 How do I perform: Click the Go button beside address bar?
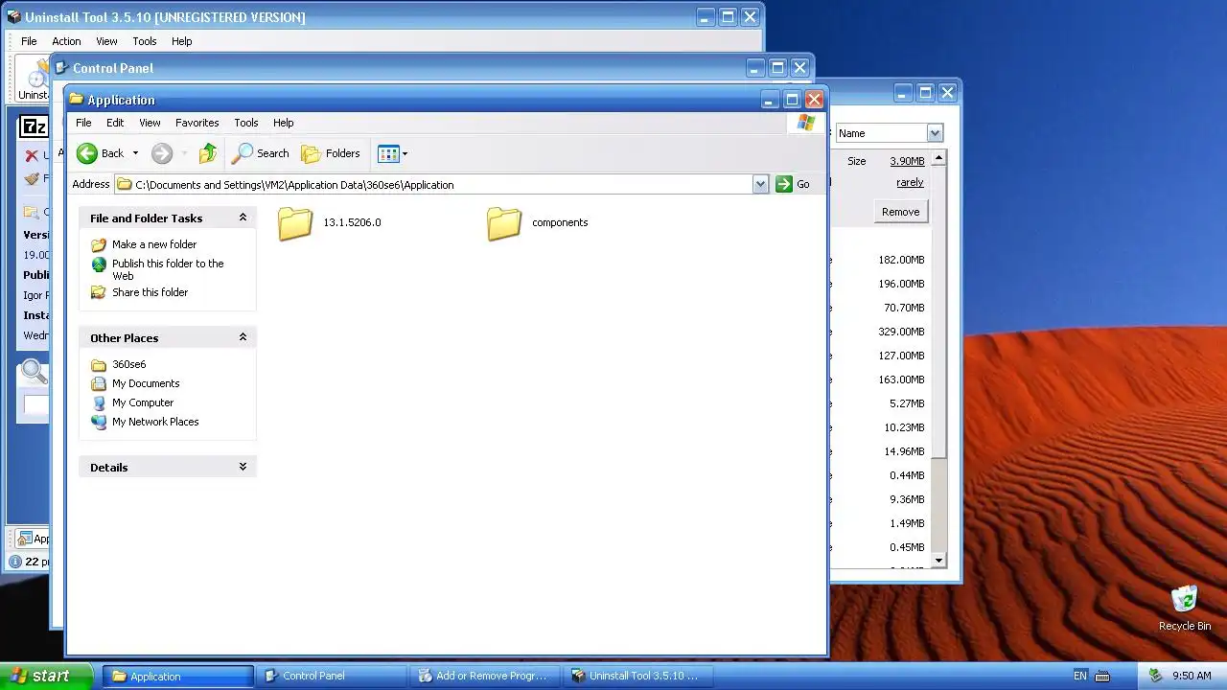[x=793, y=184]
